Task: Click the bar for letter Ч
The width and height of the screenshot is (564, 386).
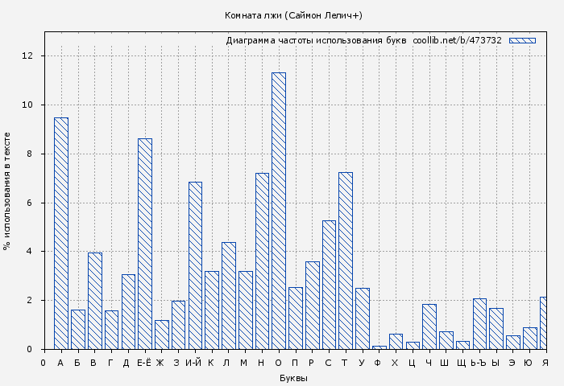Action: tap(429, 326)
